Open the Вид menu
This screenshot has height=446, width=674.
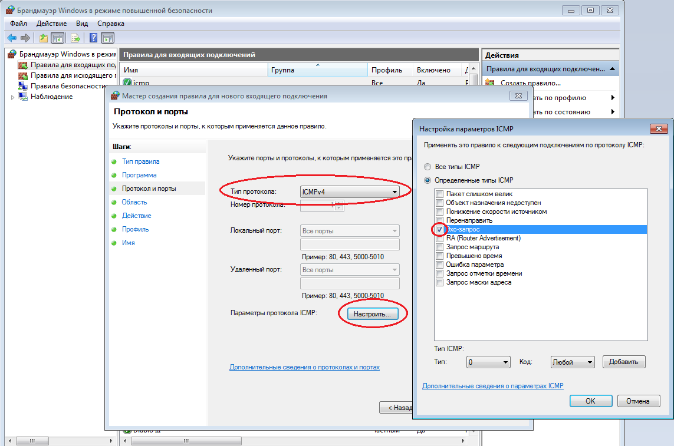coord(82,24)
